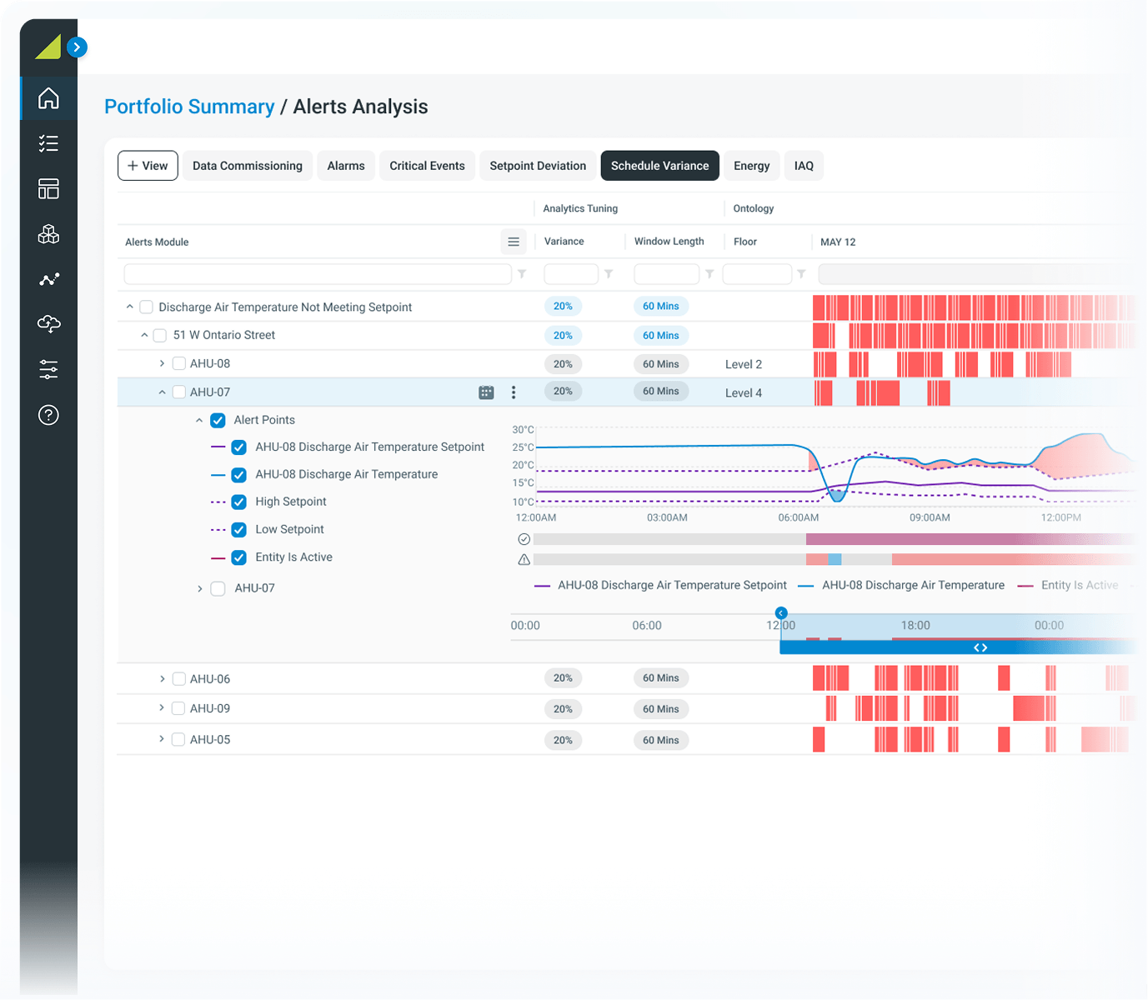
Task: Click the range handle arrows icon
Action: (980, 647)
